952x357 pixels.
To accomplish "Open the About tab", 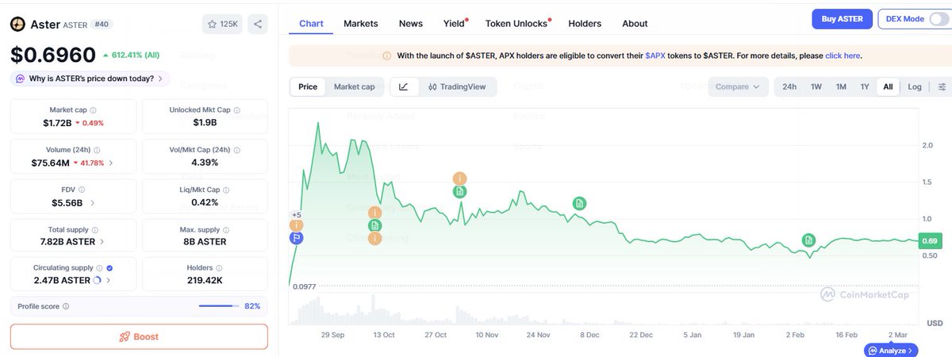I will [x=635, y=23].
